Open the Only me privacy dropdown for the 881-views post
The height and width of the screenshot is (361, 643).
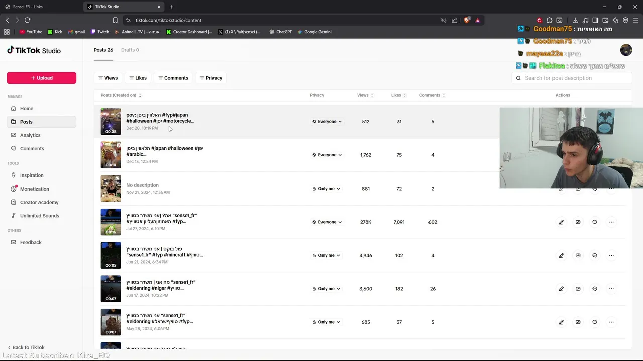point(326,189)
